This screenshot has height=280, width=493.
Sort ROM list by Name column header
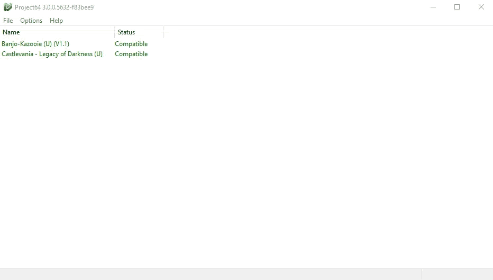point(53,32)
